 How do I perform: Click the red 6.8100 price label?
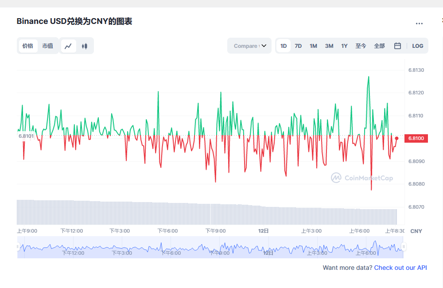coord(416,138)
